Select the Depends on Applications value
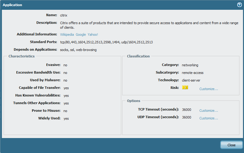 (x=78, y=50)
